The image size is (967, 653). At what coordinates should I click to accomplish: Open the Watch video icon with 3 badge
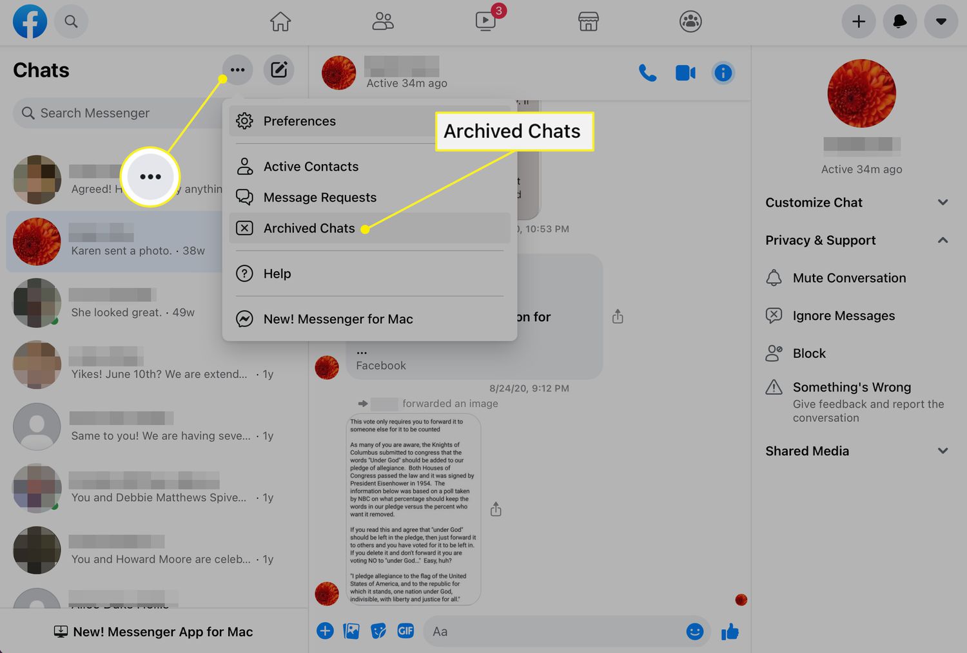point(486,21)
